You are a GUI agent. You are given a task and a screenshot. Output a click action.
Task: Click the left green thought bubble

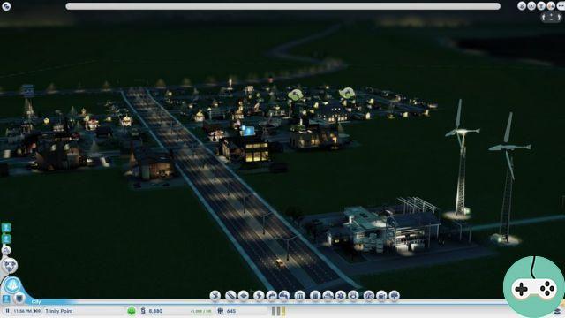pos(295,95)
